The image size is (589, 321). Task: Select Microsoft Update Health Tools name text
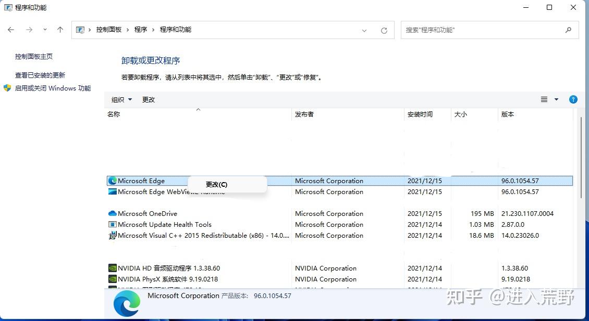pyautogui.click(x=165, y=224)
